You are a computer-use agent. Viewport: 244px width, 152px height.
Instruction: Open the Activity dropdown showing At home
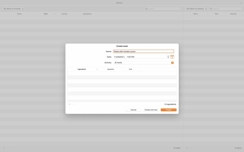pos(143,63)
